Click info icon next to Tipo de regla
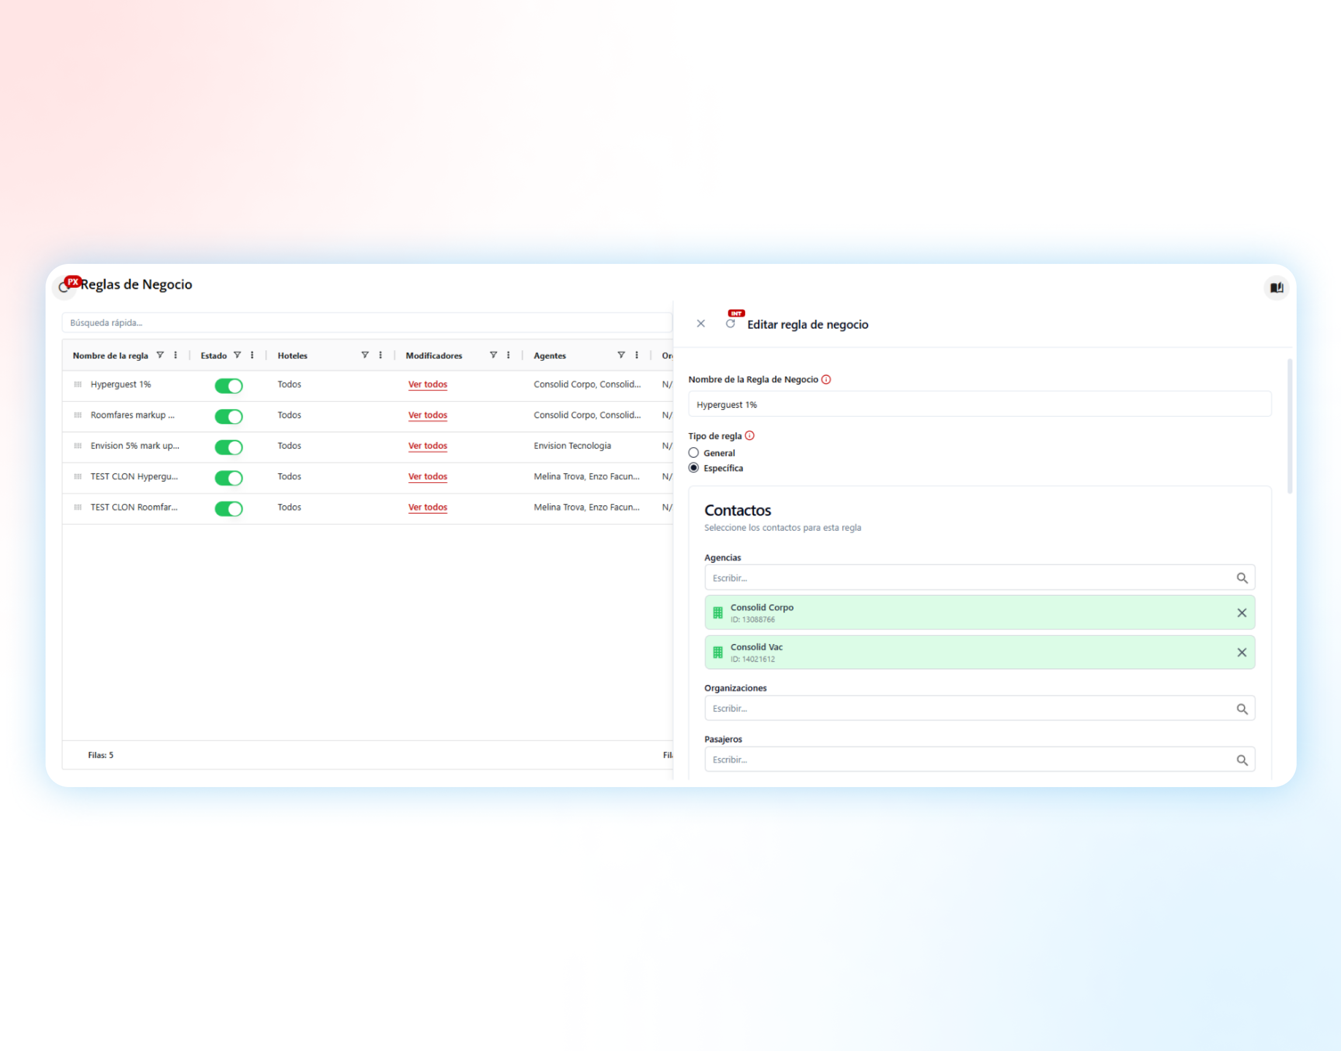1341x1051 pixels. (x=749, y=436)
